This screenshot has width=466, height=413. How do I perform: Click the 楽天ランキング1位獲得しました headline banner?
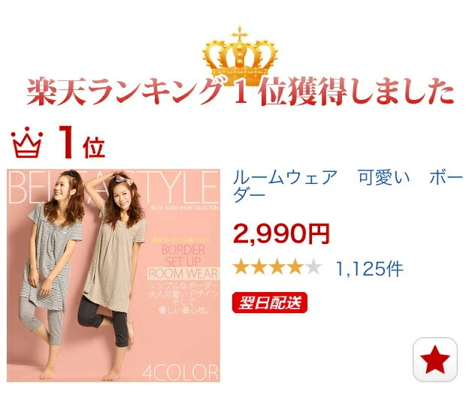click(x=240, y=91)
